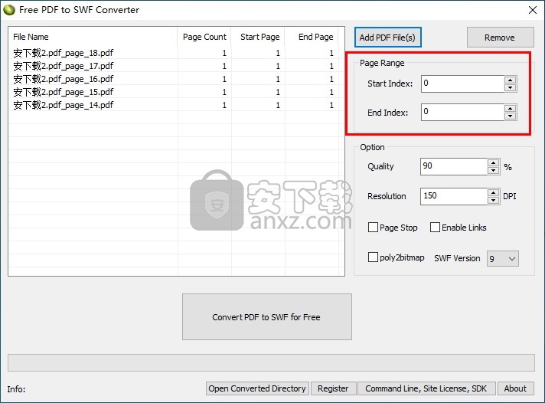Click the File Name column header
This screenshot has height=403, width=545.
93,37
